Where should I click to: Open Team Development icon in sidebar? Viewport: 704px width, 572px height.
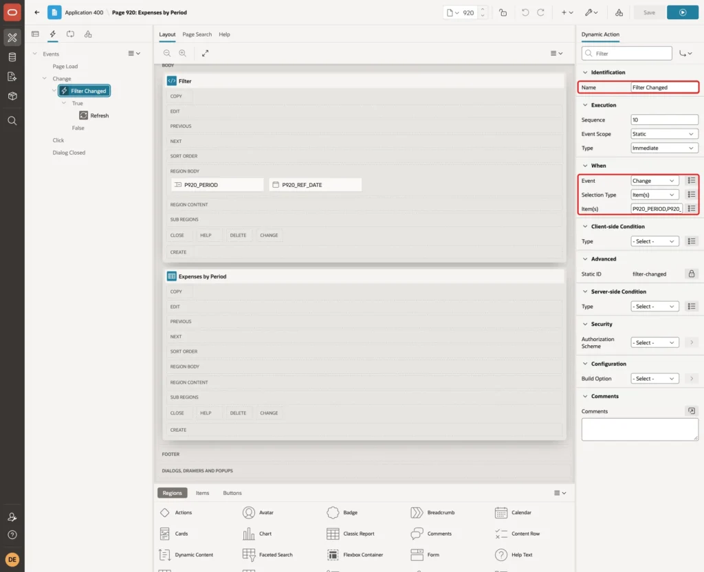[x=12, y=76]
